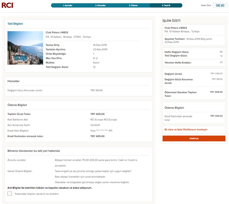Screen dimensions: 229x204
Task: Check 'Yukarıdaki bilgileri okudum ve anladım' box
Action: point(10,193)
